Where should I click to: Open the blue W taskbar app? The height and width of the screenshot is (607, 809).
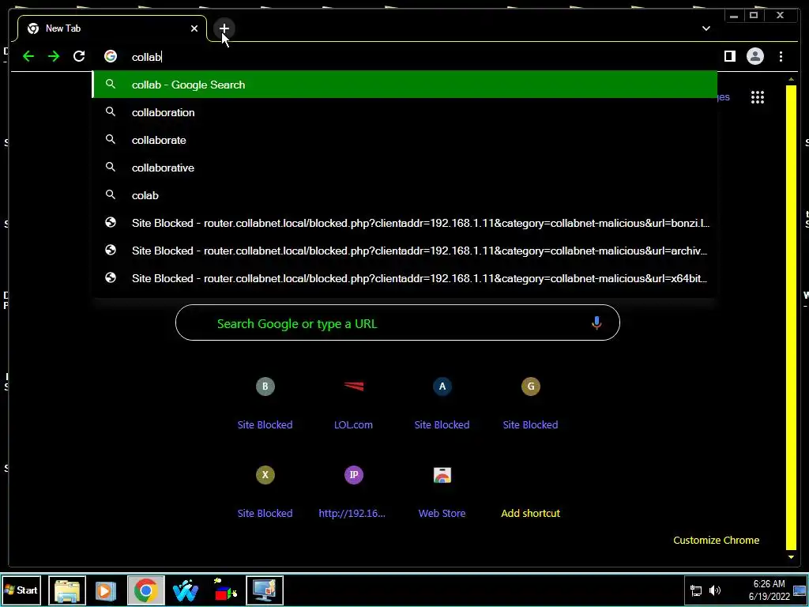(x=186, y=590)
